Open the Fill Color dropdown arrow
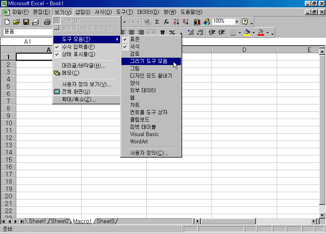 (253, 32)
